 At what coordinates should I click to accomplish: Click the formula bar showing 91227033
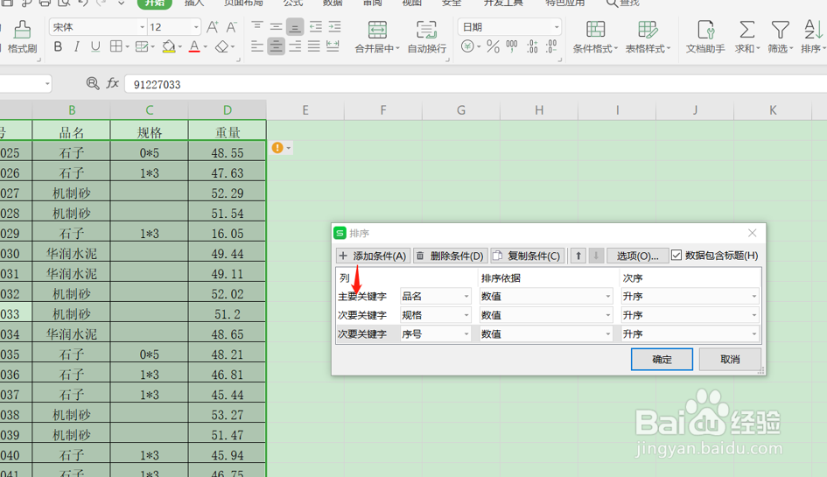(474, 84)
